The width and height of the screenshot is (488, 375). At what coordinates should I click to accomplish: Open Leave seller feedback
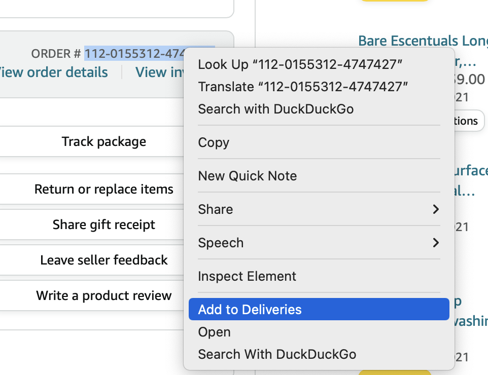pyautogui.click(x=104, y=260)
